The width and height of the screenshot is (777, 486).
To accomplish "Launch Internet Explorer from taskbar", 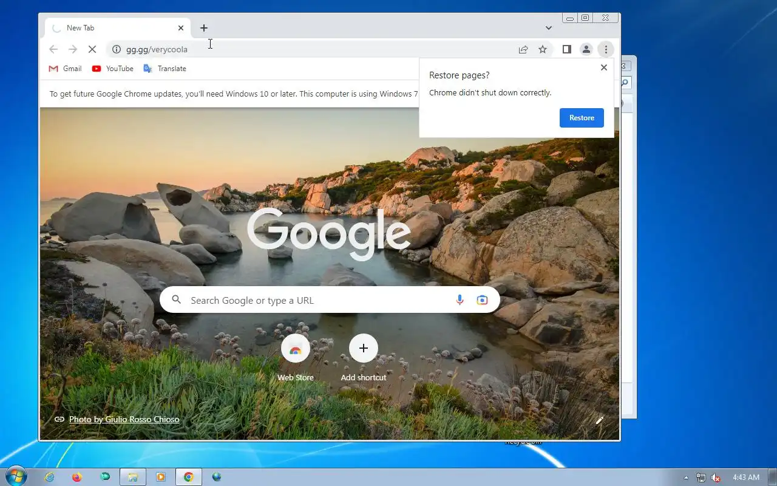I will (49, 477).
